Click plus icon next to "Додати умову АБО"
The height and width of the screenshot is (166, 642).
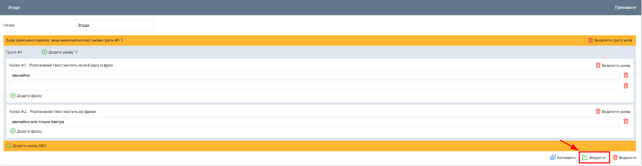9,146
